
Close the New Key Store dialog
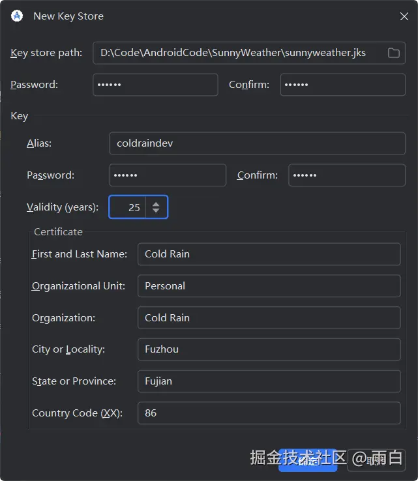point(404,17)
